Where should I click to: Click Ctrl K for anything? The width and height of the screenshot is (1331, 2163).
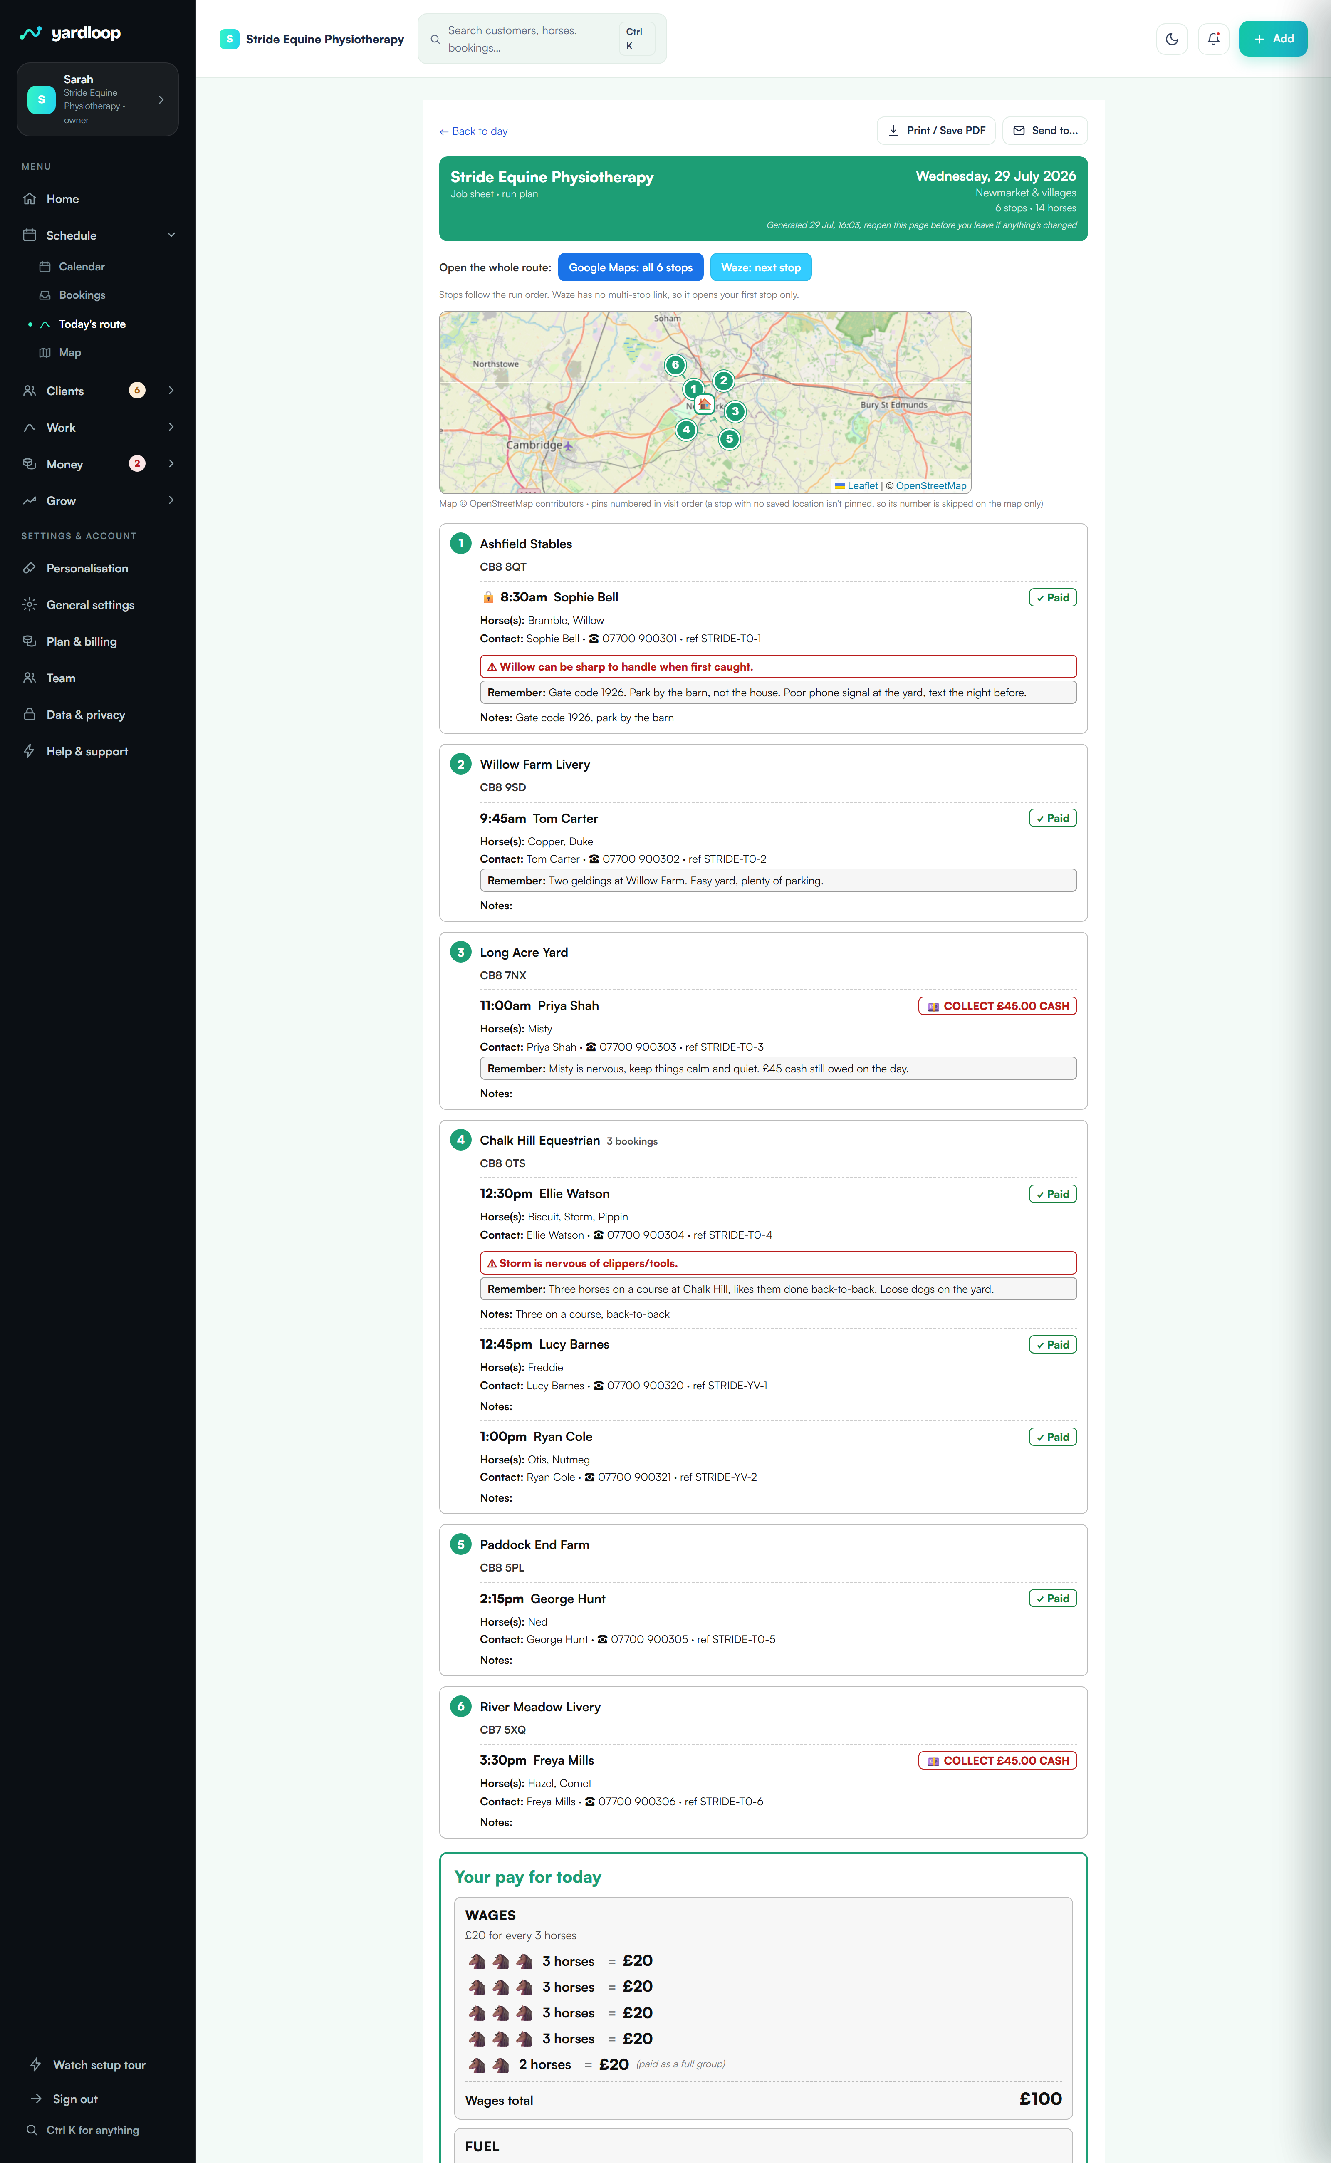point(92,2131)
